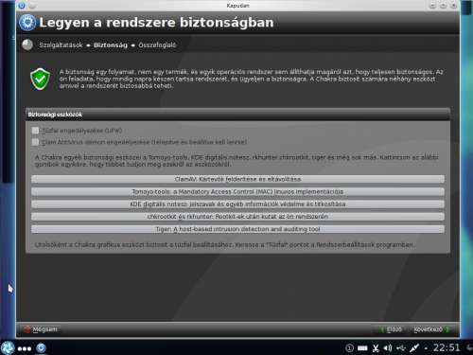Viewport: 473px width, 355px height.
Task: Open the Tiger intrusion detection button
Action: click(x=237, y=229)
